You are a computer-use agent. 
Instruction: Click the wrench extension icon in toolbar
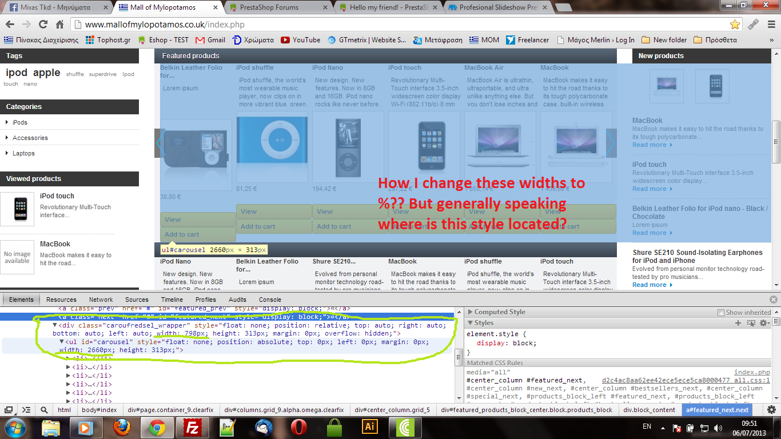[753, 25]
